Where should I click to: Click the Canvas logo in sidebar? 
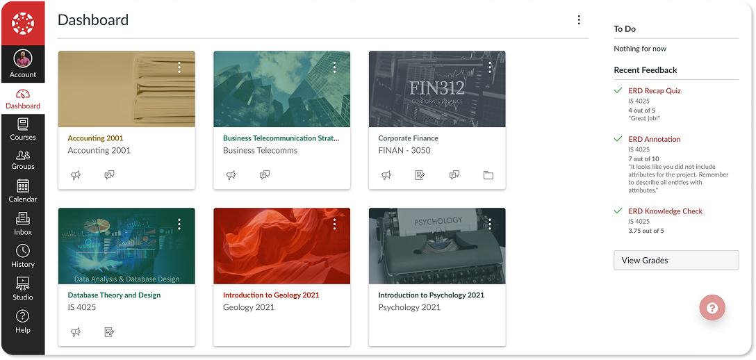click(x=23, y=23)
